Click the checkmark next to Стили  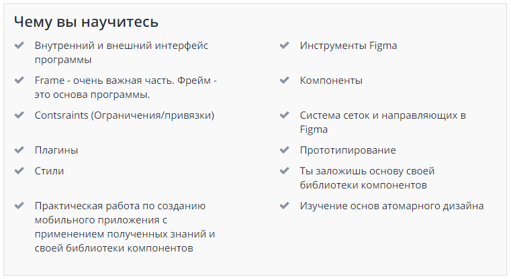click(x=19, y=171)
